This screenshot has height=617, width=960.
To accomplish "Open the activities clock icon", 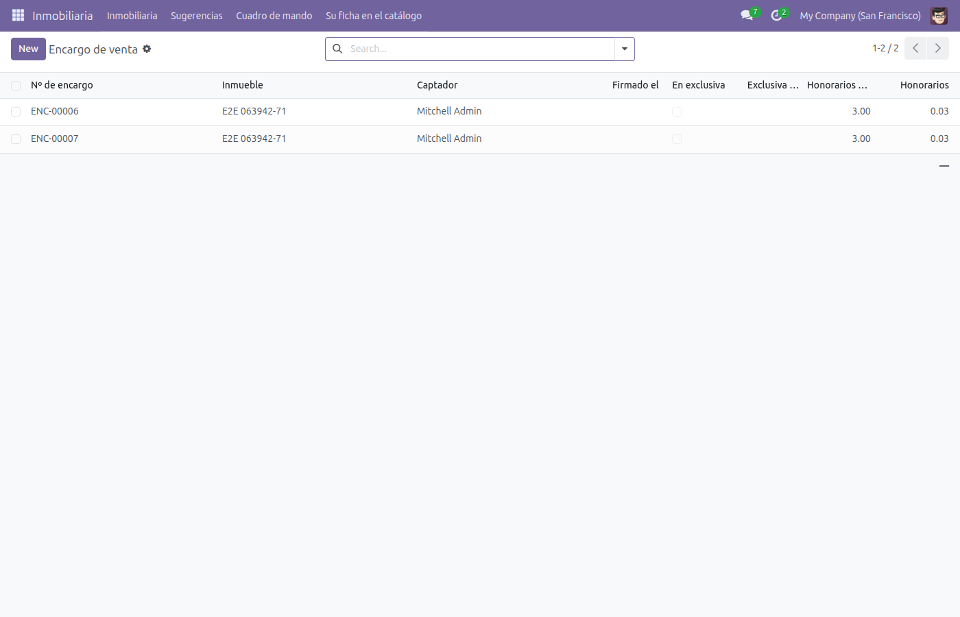I will (x=776, y=15).
